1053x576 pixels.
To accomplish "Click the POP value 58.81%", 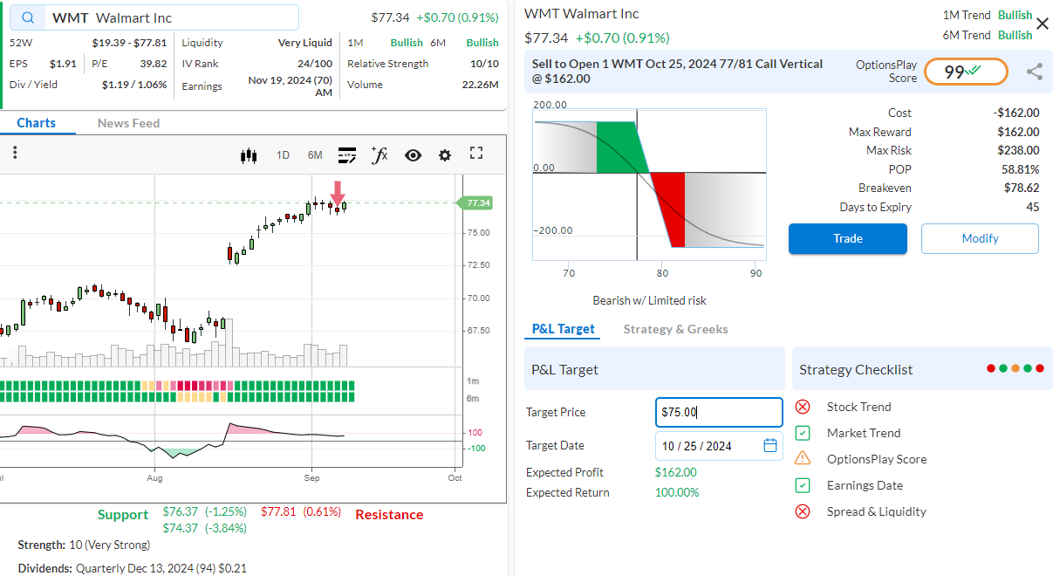I will click(x=1020, y=170).
